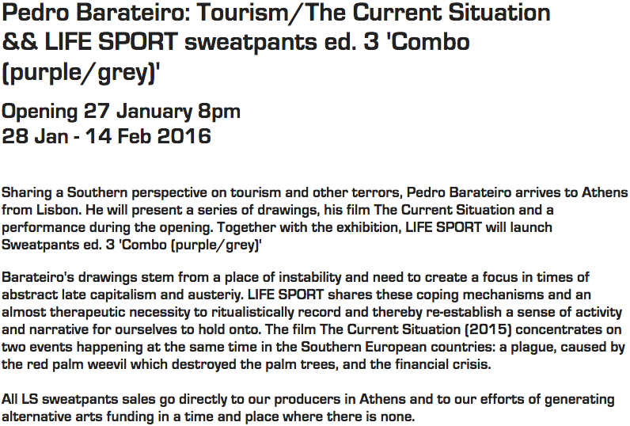Click "(purple/grey)'" on the title's last line
The height and width of the screenshot is (426, 630).
(84, 73)
